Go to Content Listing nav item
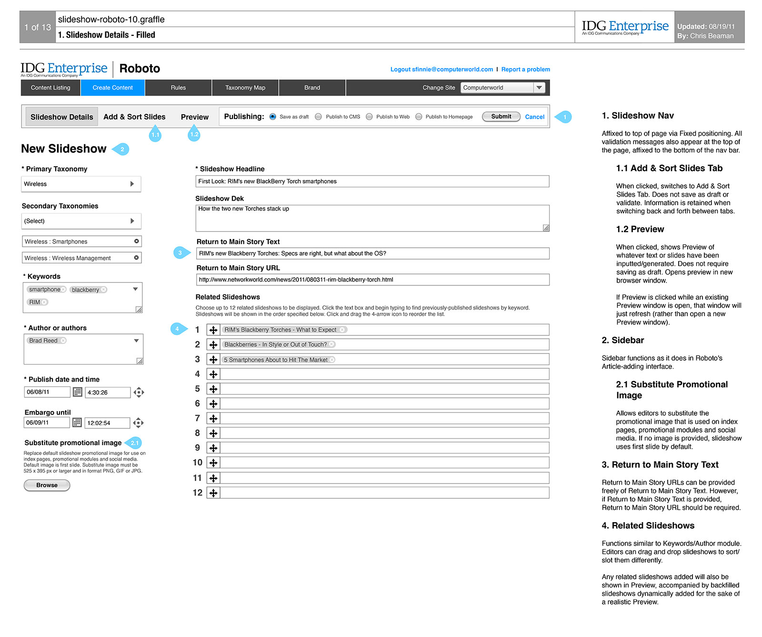Screen dimensions: 762x637 click(50, 88)
